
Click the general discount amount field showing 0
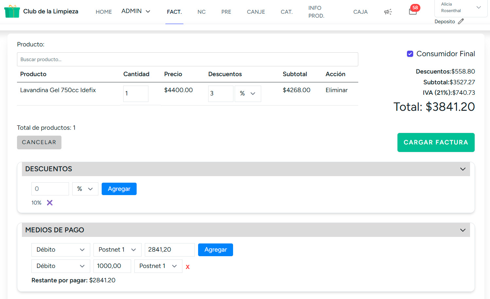[50, 189]
